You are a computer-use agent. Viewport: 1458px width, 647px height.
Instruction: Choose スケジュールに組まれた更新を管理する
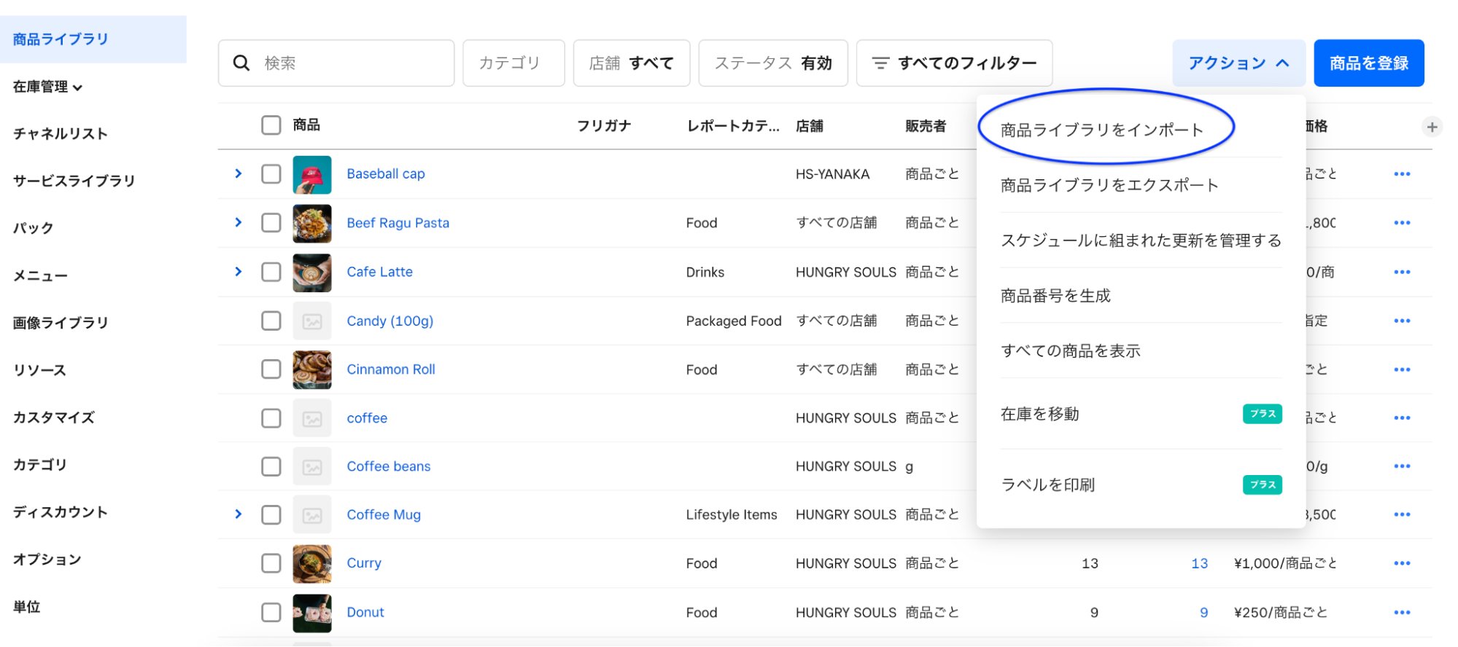(x=1141, y=240)
